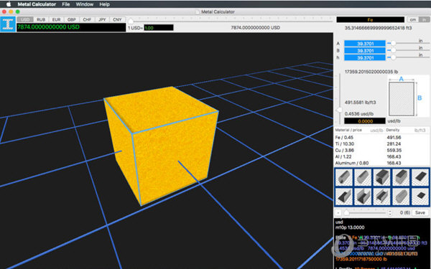Select the hexagonal bar profile thumbnail
This screenshot has height=269, width=431.
(x=402, y=197)
